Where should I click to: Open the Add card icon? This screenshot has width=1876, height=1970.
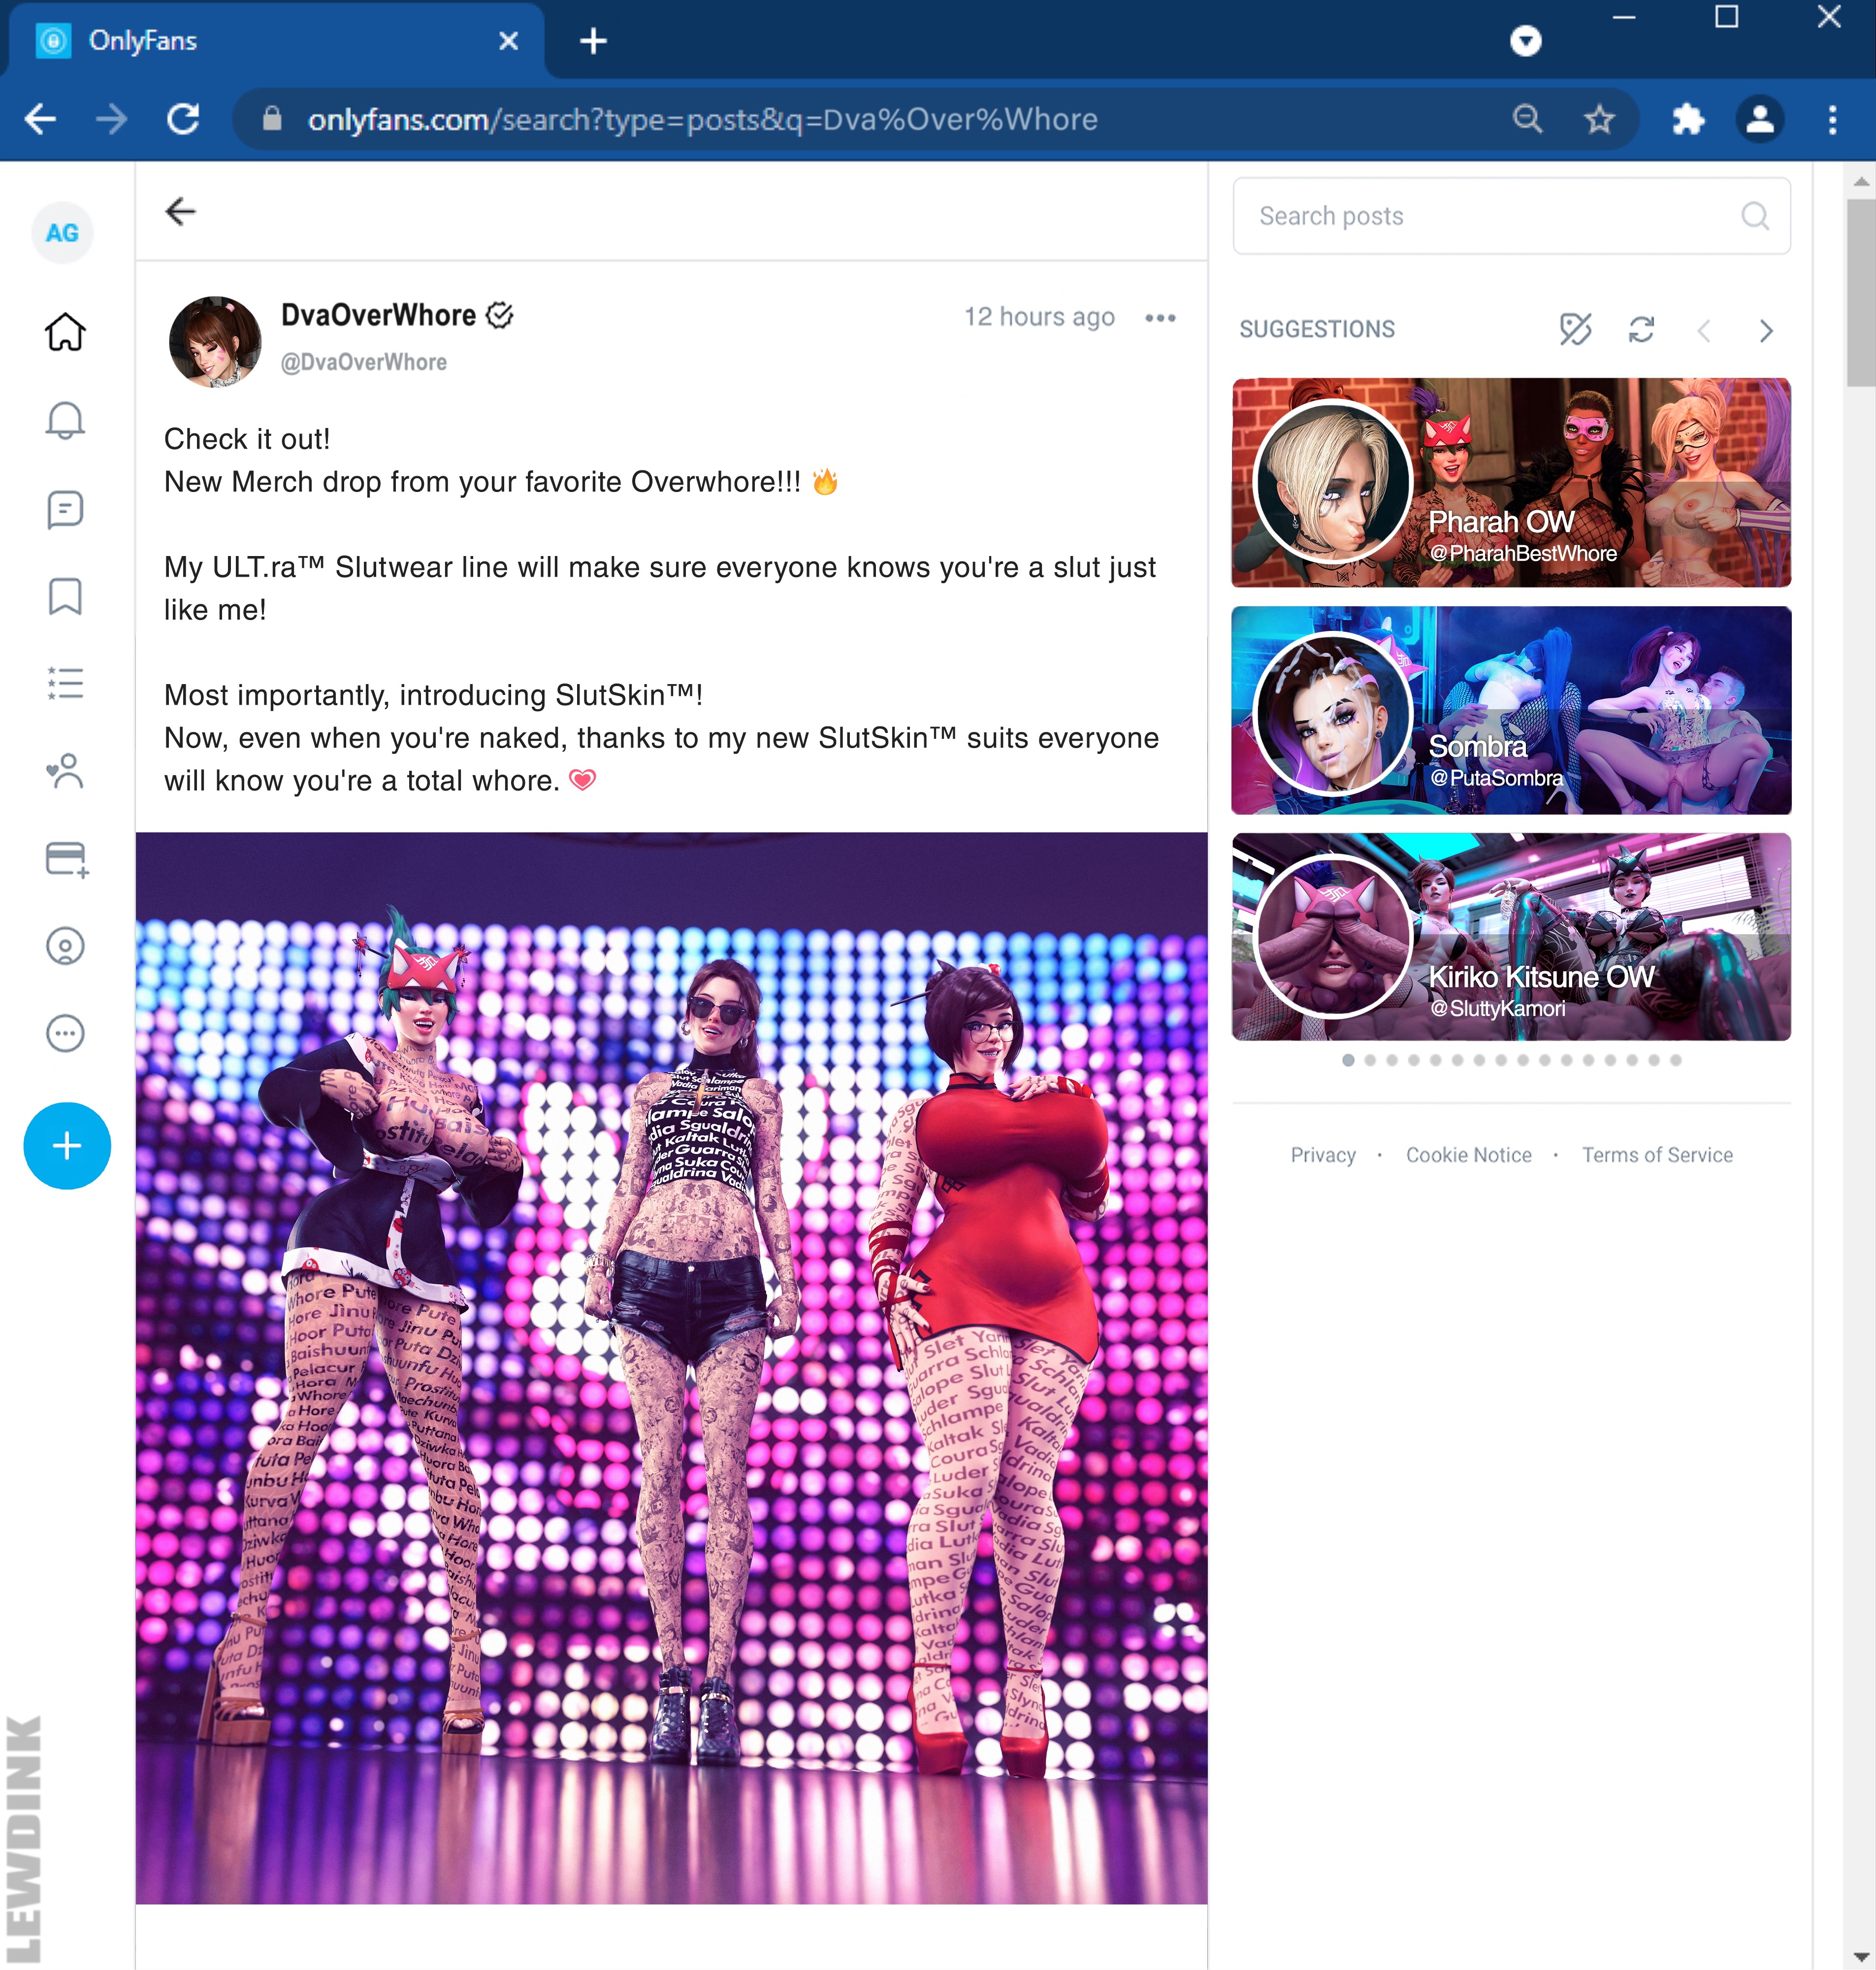click(67, 859)
